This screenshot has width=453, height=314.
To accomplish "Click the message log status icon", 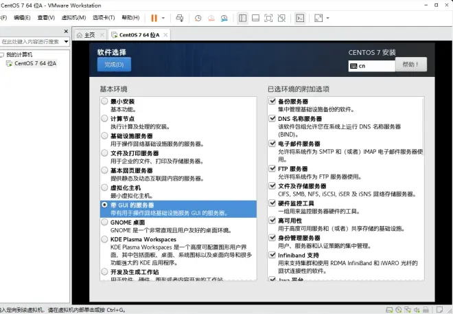I will tap(439, 310).
